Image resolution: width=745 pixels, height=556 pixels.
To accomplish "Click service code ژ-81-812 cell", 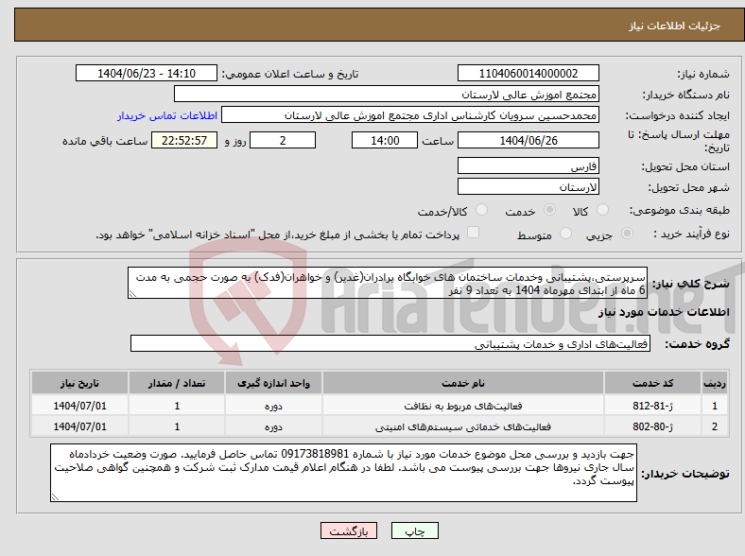I will coord(653,406).
